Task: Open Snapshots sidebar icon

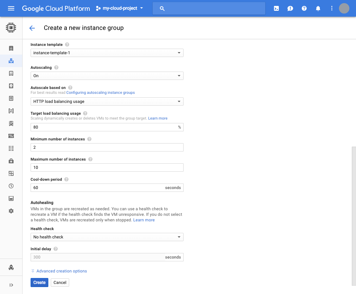Action: (11, 98)
